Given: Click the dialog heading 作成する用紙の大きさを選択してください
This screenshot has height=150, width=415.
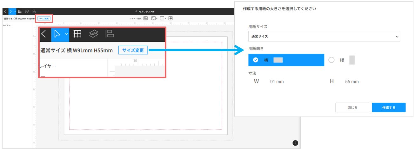Looking at the screenshot, I should (279, 9).
